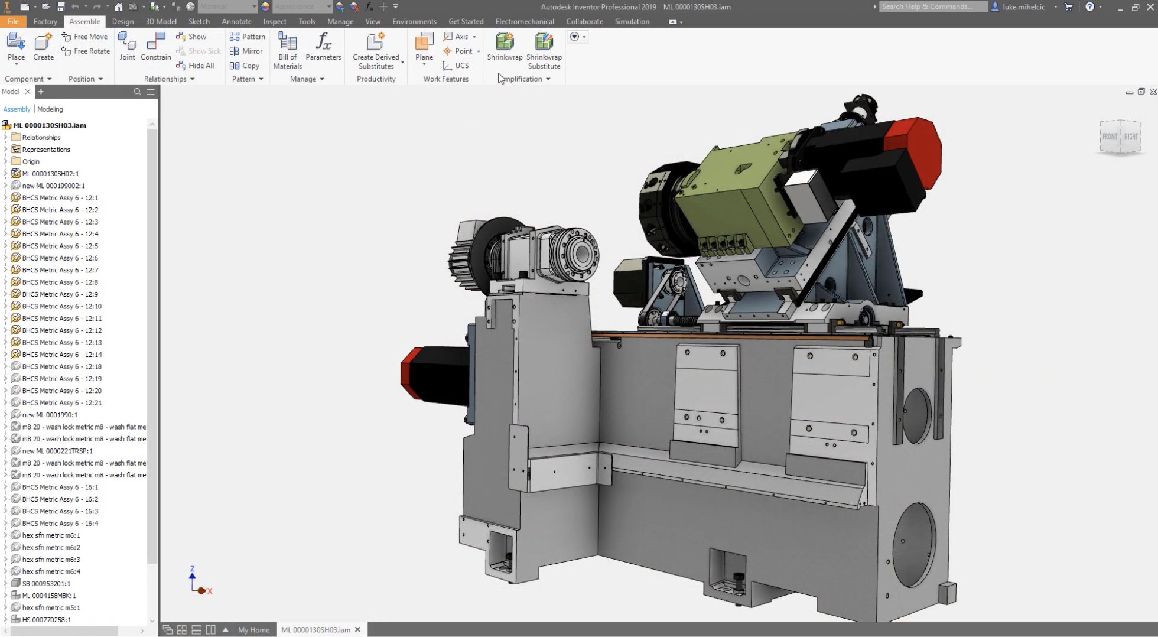
Task: Click the Copy components tool
Action: [x=244, y=66]
